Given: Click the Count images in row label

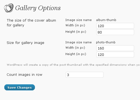Looking at the screenshot, I should pyautogui.click(x=25, y=75).
